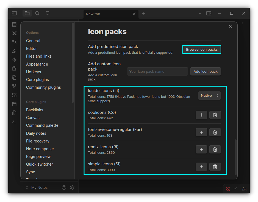Open the My Notes vault switcher
Screen dimensions: 258x202
(37, 187)
